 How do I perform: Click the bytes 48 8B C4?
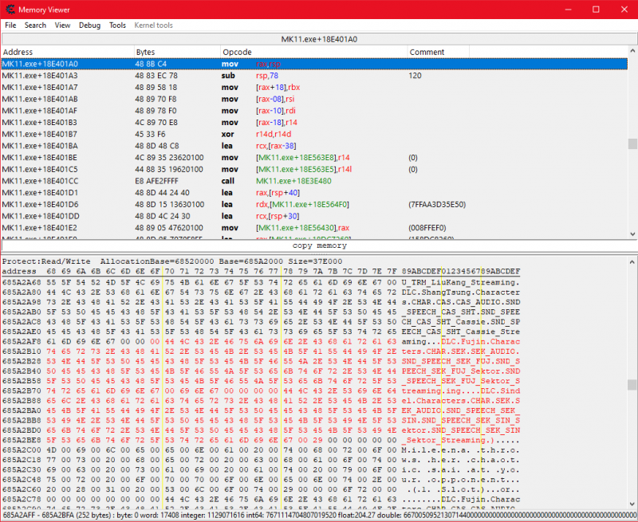(x=151, y=64)
